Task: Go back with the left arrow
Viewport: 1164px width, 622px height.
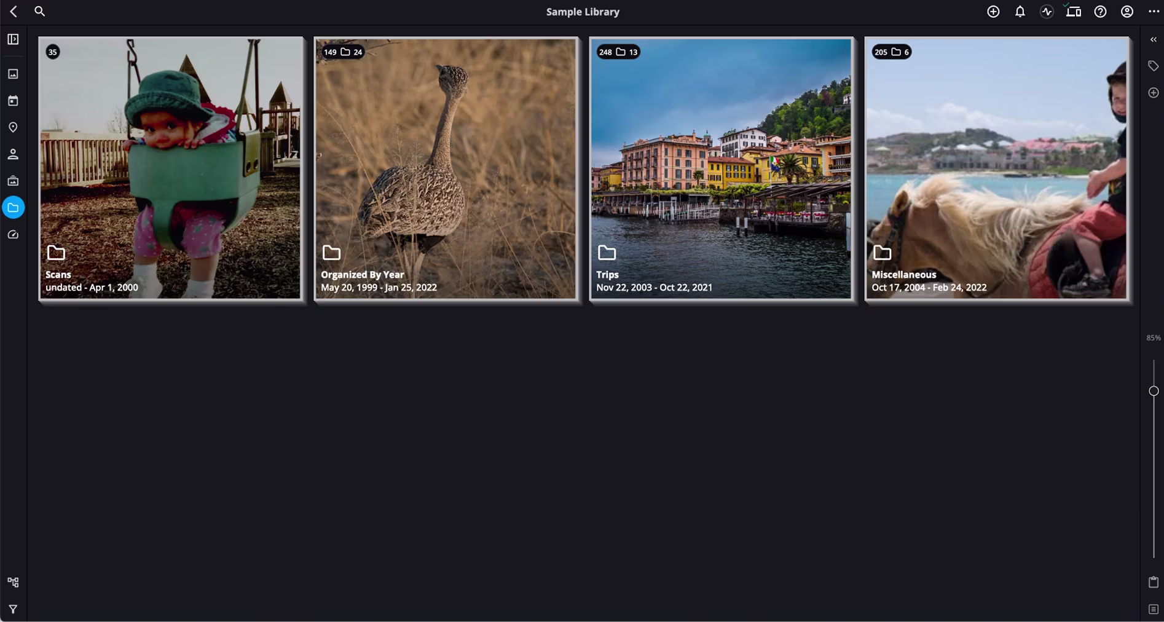Action: pos(14,11)
